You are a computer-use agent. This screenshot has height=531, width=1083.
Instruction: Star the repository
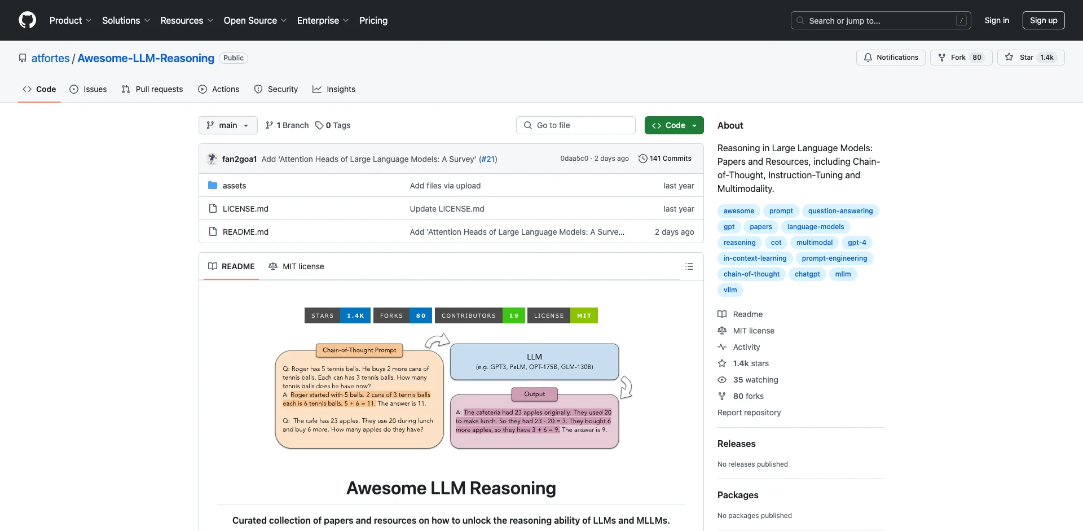click(x=1031, y=58)
